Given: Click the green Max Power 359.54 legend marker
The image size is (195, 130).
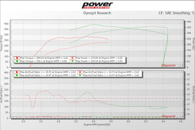Looking at the screenshot, I should tap(73, 61).
